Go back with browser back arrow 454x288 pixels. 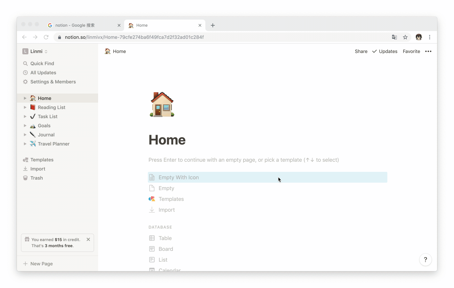pos(24,37)
